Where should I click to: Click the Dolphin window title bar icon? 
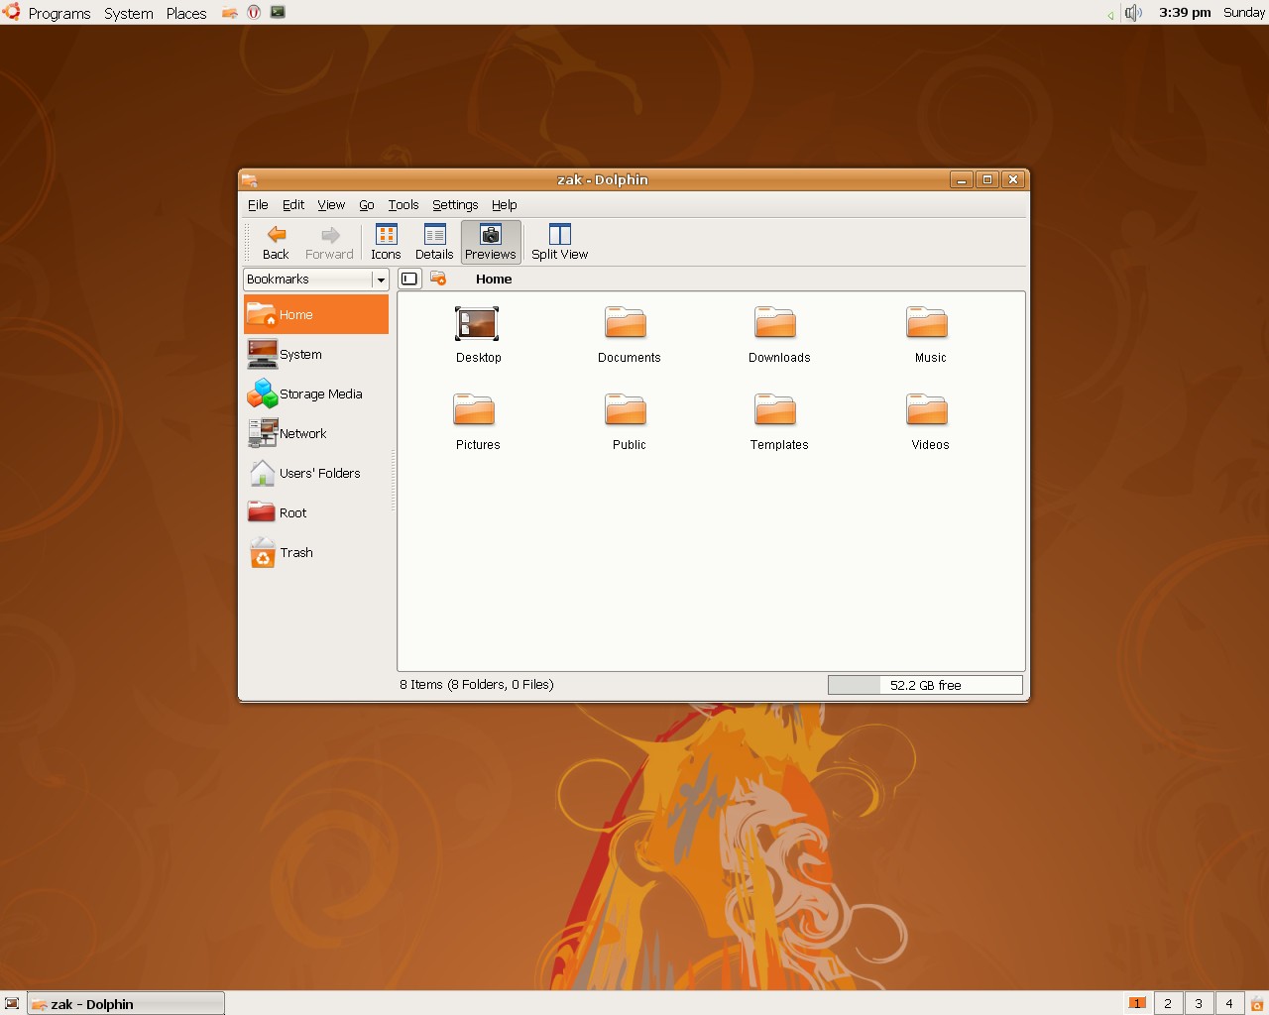pos(250,179)
